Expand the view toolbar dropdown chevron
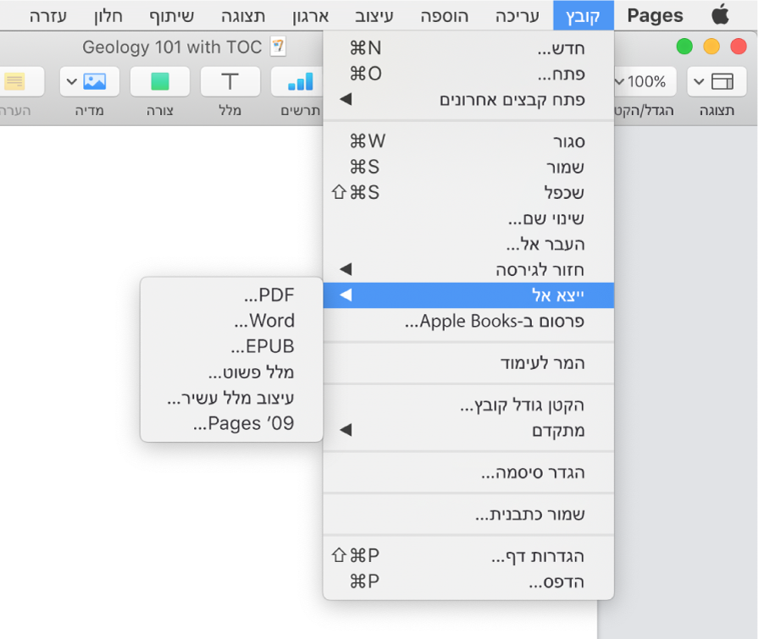This screenshot has width=759, height=639. pyautogui.click(x=699, y=81)
